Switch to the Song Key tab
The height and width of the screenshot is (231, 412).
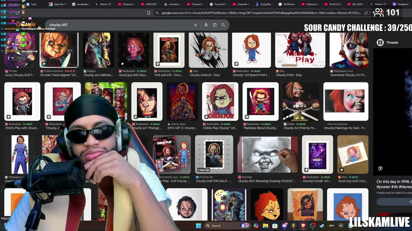point(264,4)
